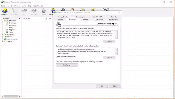Click file types box scroll down arrow
Screen dimensions: 175x99
(116, 38)
